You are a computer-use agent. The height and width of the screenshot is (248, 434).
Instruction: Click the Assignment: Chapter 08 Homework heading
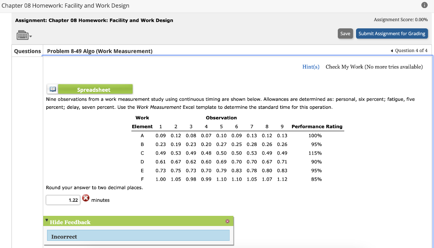click(94, 20)
